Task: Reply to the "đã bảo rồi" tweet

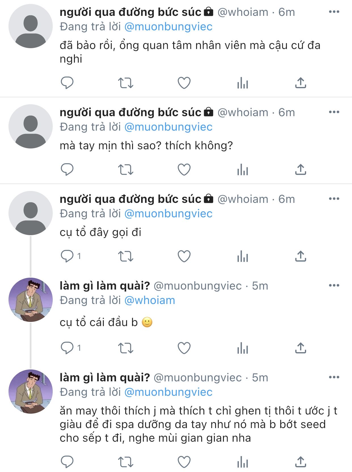Action: click(x=67, y=83)
